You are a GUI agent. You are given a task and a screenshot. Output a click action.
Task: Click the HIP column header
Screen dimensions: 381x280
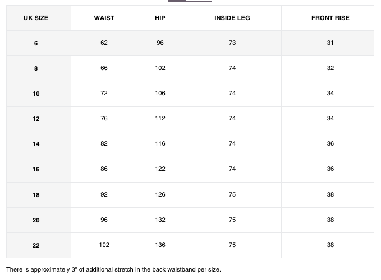[x=160, y=18]
